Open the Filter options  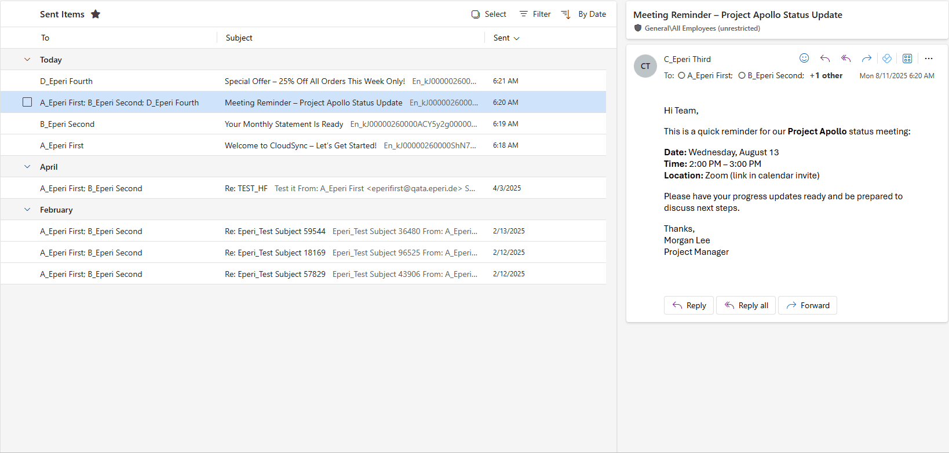535,14
